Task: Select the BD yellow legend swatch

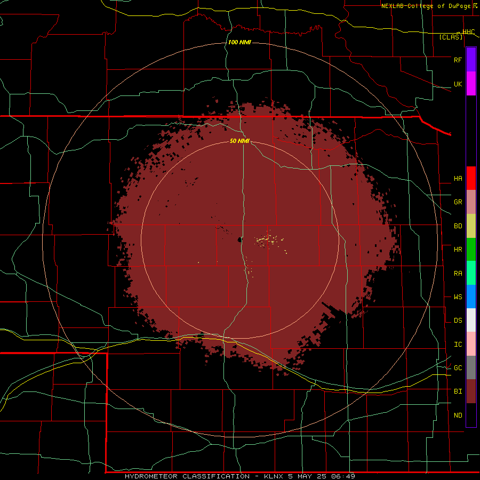Action: click(x=471, y=226)
